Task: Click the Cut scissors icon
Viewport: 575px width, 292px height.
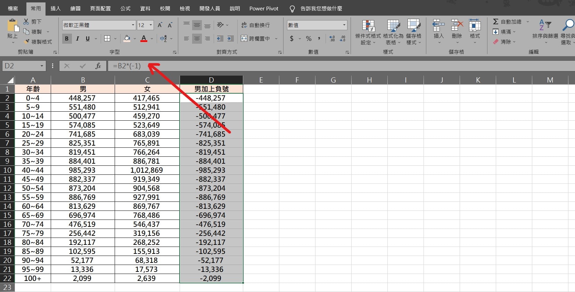Action: tap(26, 22)
